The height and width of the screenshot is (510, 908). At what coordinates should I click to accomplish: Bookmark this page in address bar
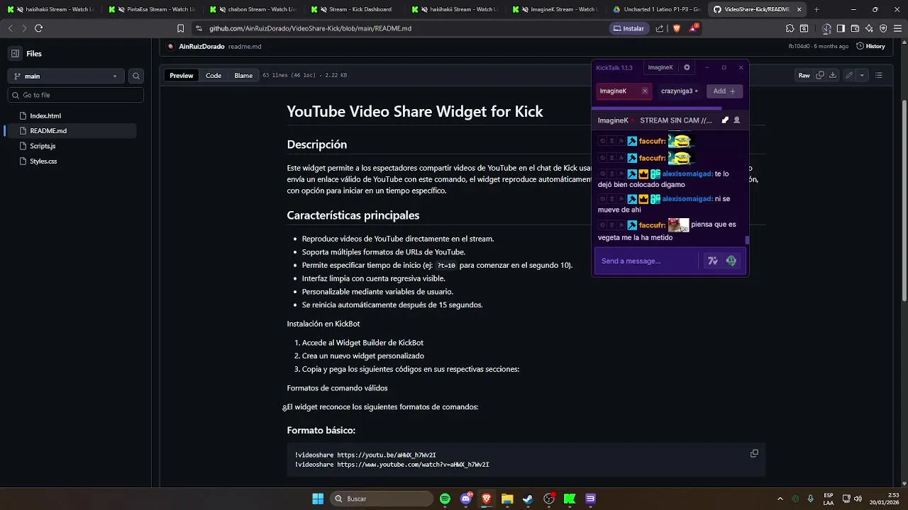[x=181, y=28]
